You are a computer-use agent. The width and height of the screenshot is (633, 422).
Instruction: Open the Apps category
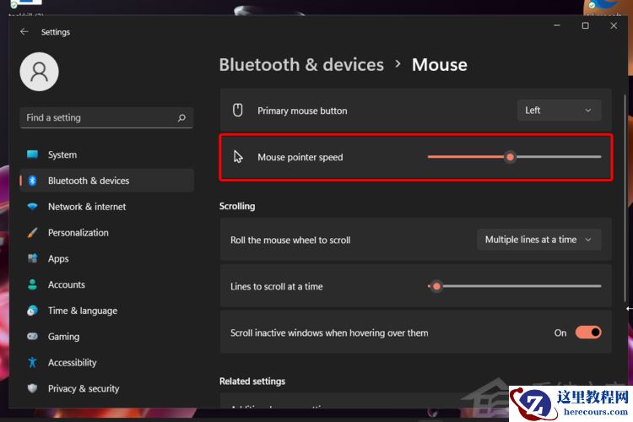point(106,258)
